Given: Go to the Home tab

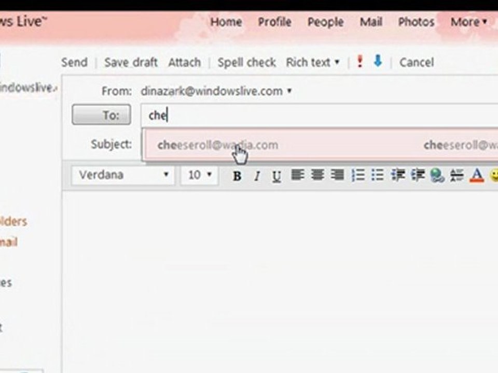Looking at the screenshot, I should point(226,22).
